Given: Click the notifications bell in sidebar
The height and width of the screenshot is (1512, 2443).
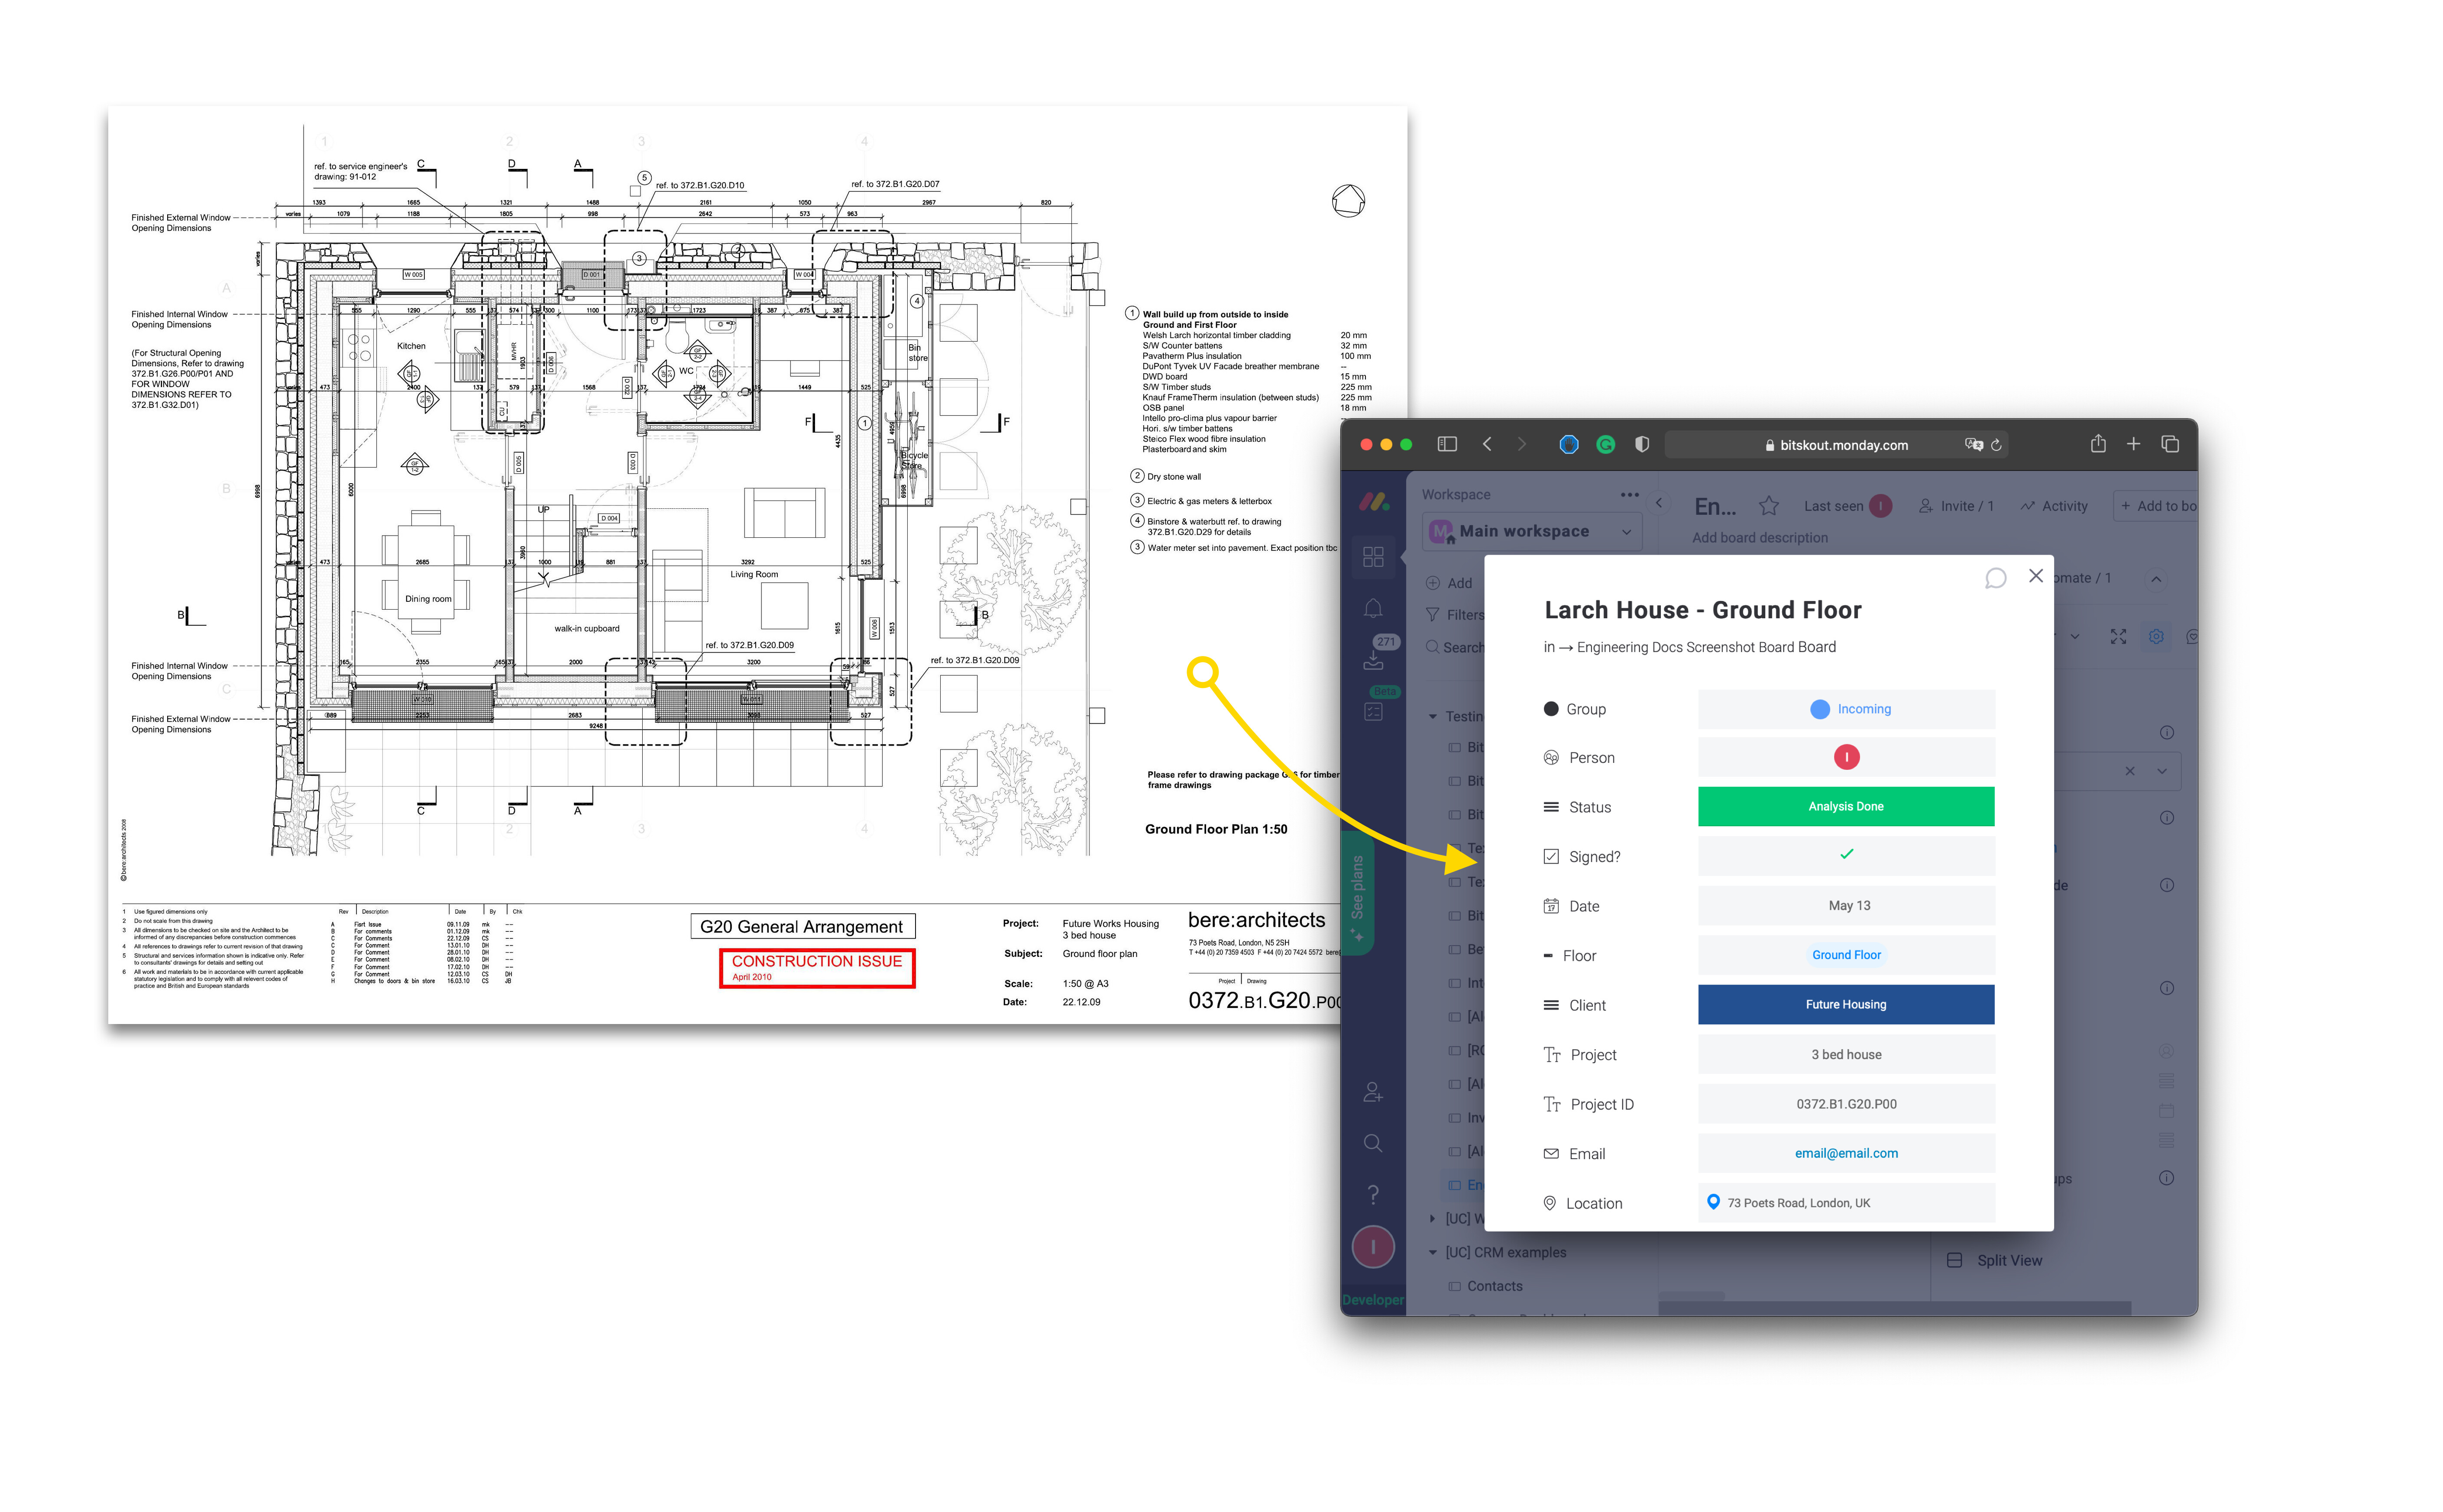Looking at the screenshot, I should point(1372,608).
